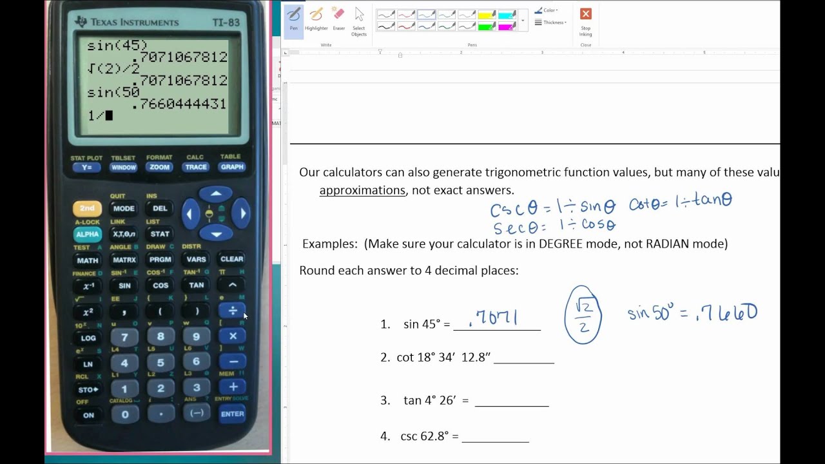825x464 pixels.
Task: Open the pen Thickness dropdown
Action: click(x=550, y=23)
